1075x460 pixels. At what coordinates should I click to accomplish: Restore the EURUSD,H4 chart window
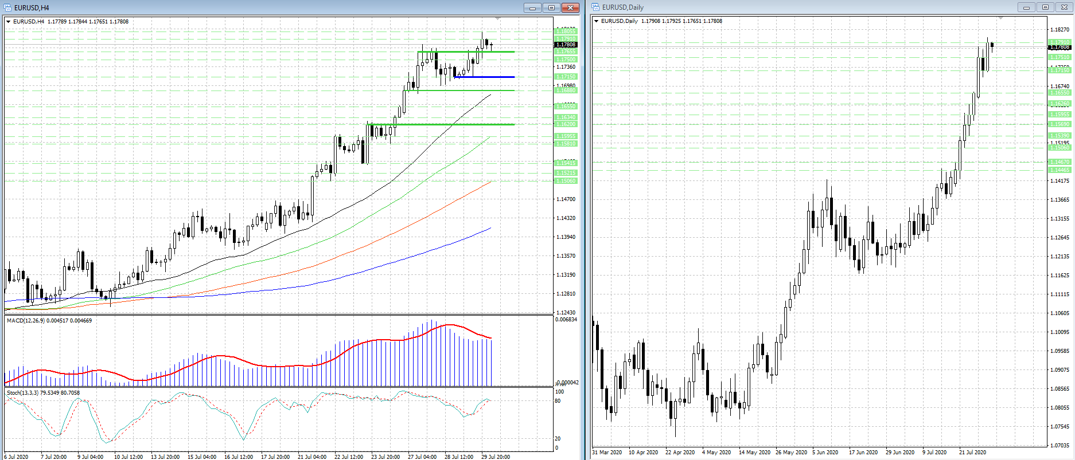[551, 7]
